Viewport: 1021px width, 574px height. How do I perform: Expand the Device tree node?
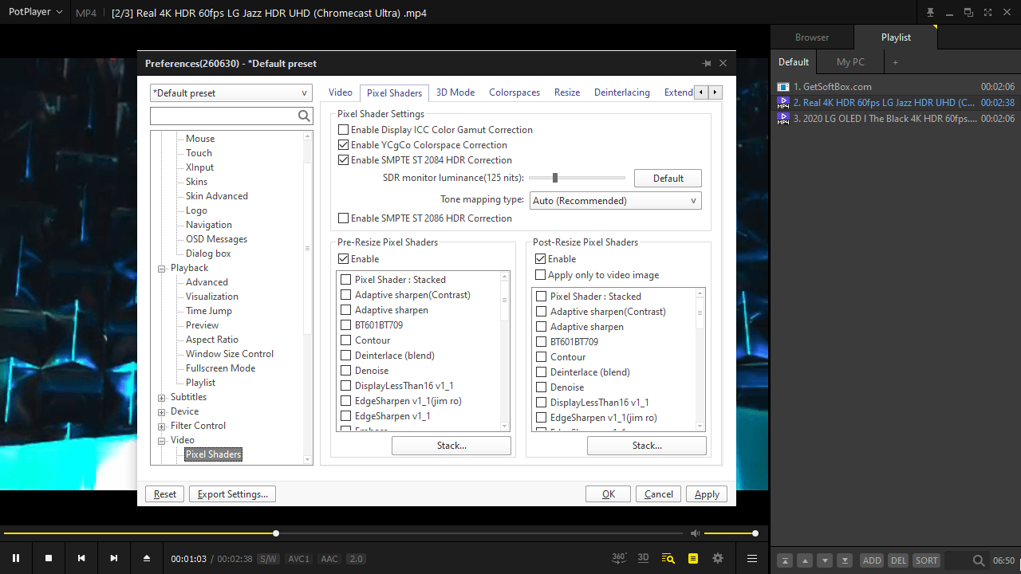point(162,412)
